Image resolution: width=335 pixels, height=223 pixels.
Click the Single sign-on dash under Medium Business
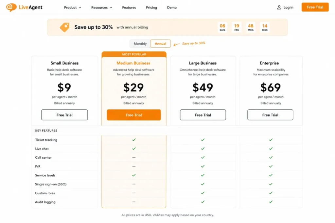click(134, 184)
